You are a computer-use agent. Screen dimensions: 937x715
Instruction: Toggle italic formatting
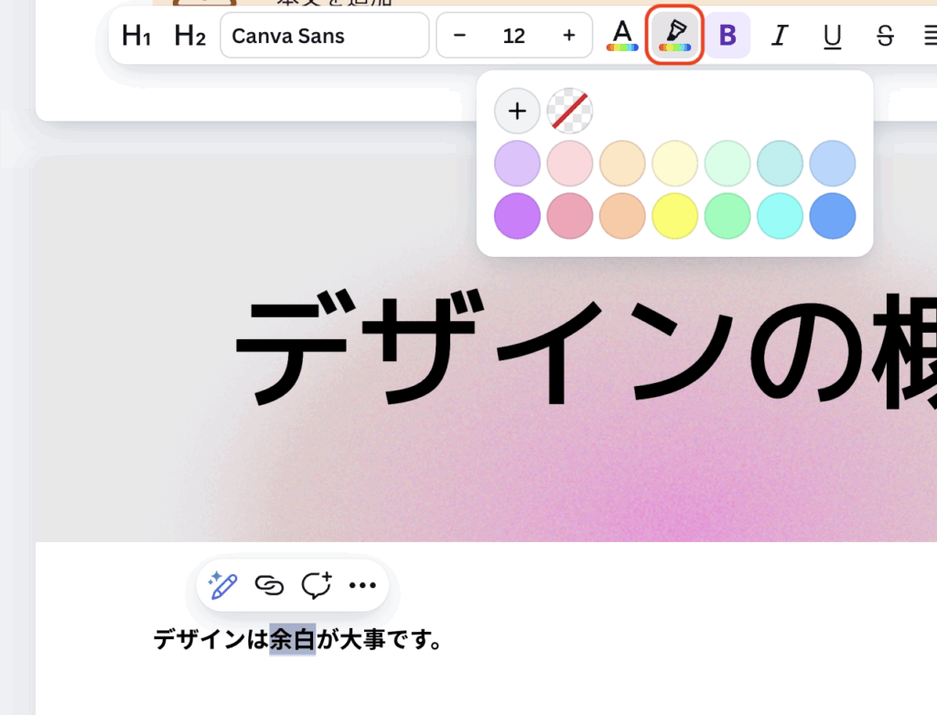[780, 36]
